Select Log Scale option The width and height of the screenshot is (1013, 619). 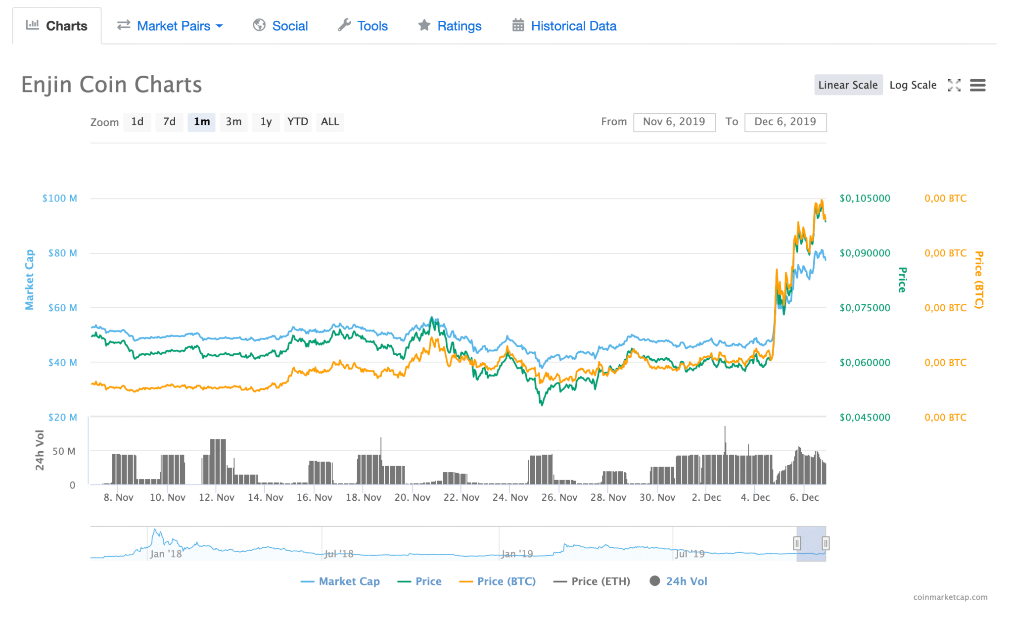tap(913, 85)
